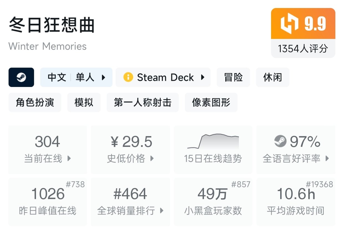Image resolution: width=347 pixels, height=228 pixels.
Task: Choose the 像素图形 tag
Action: click(211, 102)
